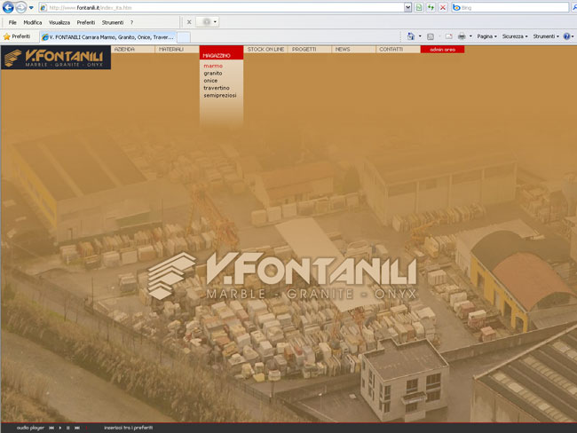Click the RSS feeds icon
The width and height of the screenshot is (577, 433).
pos(431,36)
